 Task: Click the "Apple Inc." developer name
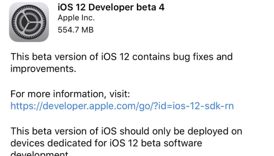coord(76,18)
